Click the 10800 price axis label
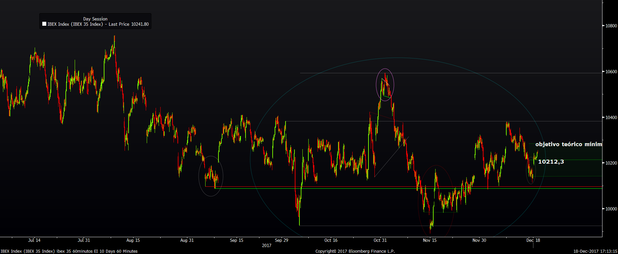The image size is (618, 254). pyautogui.click(x=611, y=26)
